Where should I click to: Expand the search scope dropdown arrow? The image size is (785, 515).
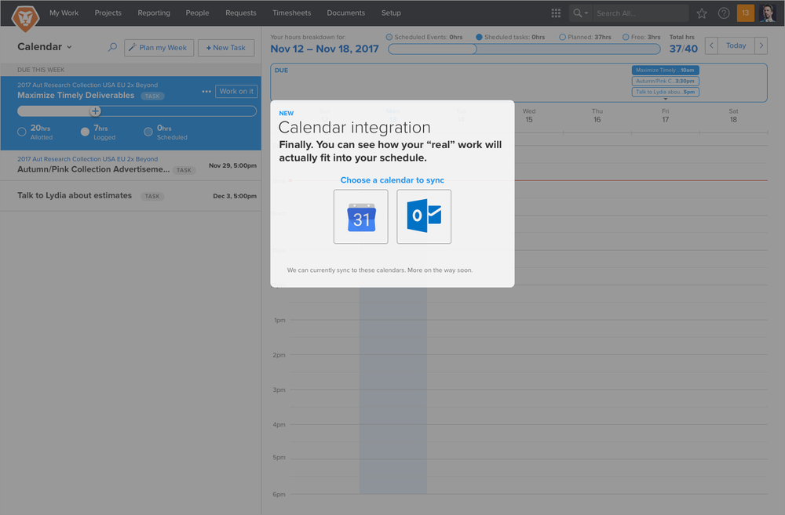coord(586,13)
